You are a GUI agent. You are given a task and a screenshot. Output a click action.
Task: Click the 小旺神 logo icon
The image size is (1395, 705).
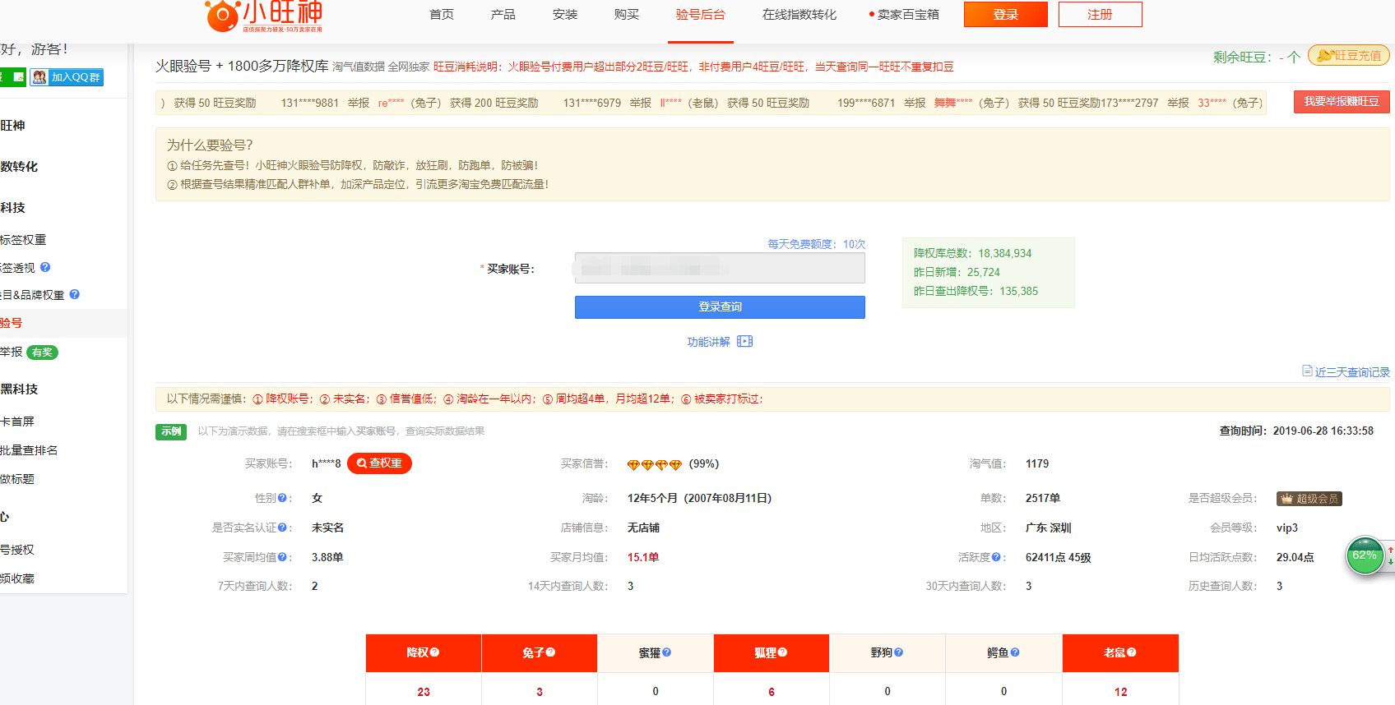click(222, 15)
